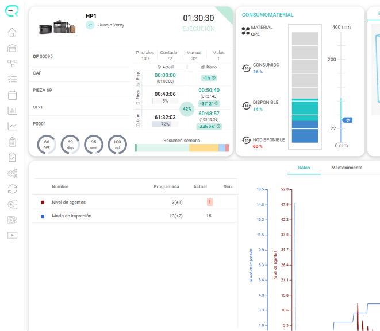This screenshot has height=331, width=380.
Task: Click the rend 95 gauge
Action: click(94, 145)
